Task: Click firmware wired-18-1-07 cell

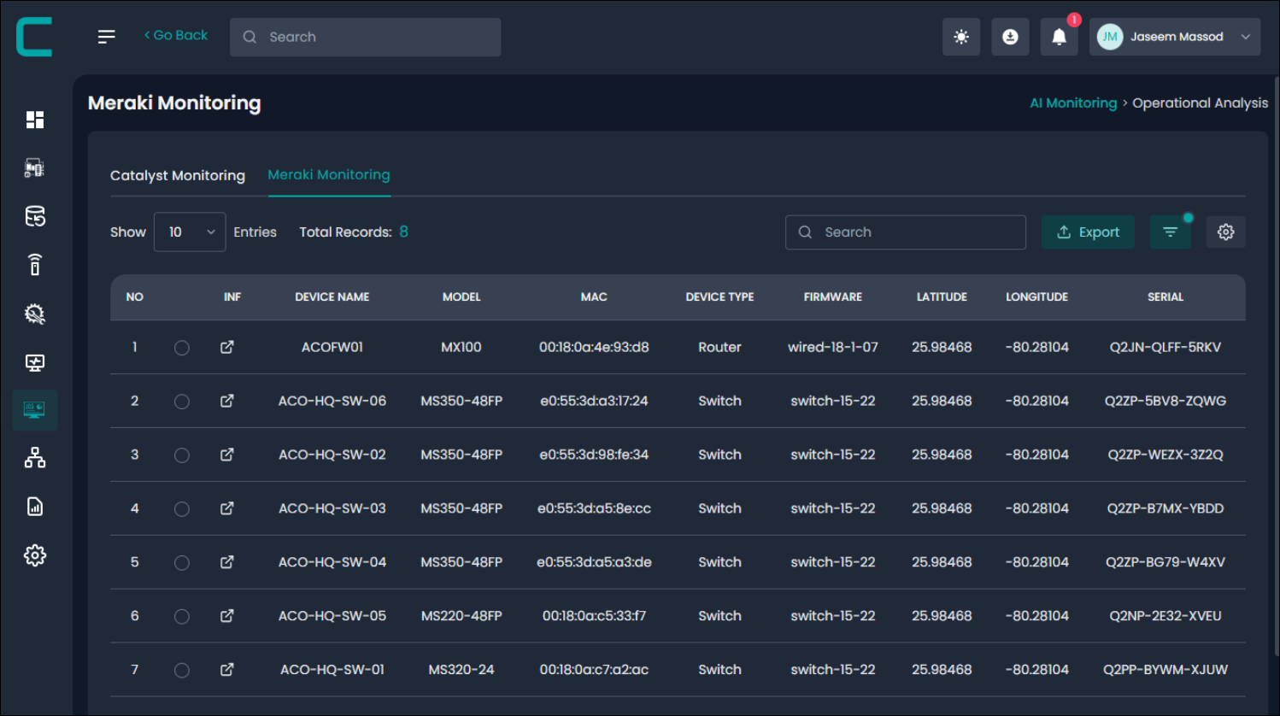Action: [x=833, y=347]
